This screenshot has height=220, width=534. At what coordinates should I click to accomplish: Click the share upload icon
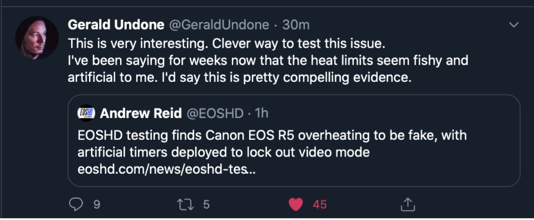pyautogui.click(x=407, y=204)
